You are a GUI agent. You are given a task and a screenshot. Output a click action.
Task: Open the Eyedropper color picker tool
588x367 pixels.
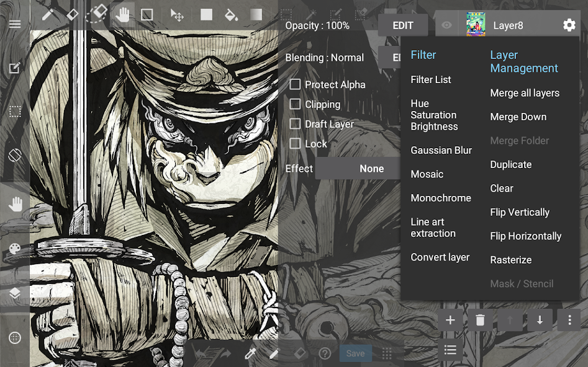pyautogui.click(x=251, y=352)
